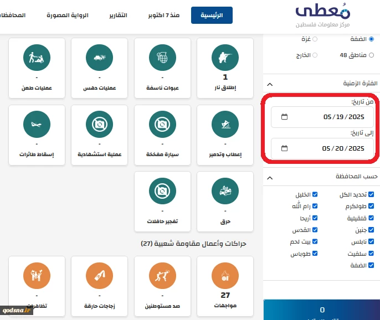
Task: Open the مواجهات confrontations orange icon
Action: coord(225,276)
